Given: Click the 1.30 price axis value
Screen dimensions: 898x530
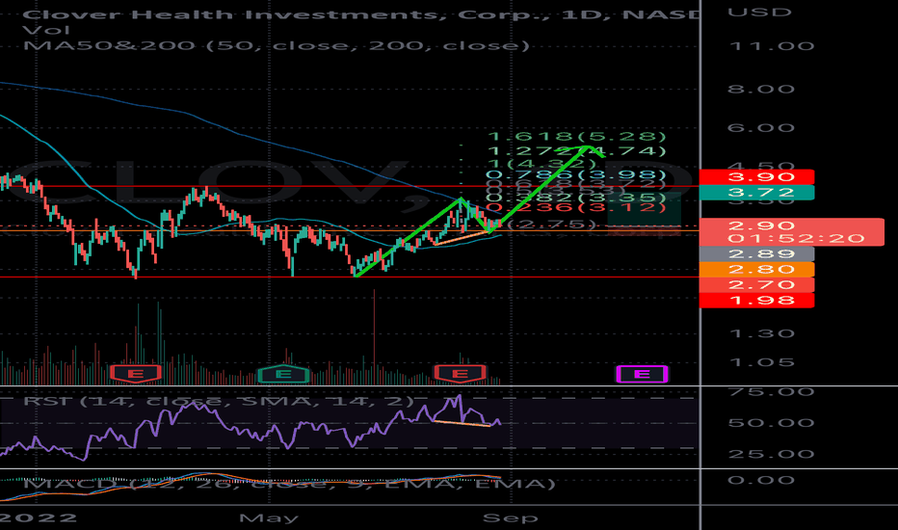Looking at the screenshot, I should [761, 334].
